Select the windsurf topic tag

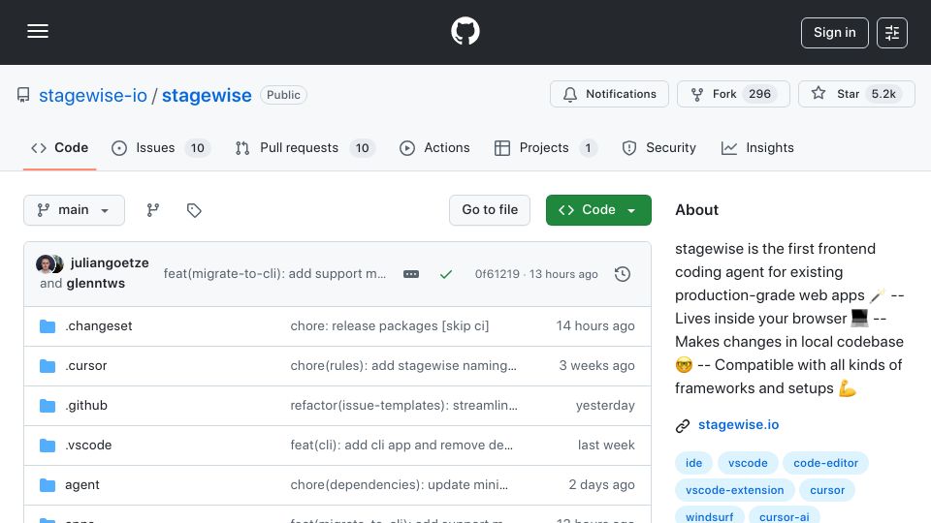[710, 516]
